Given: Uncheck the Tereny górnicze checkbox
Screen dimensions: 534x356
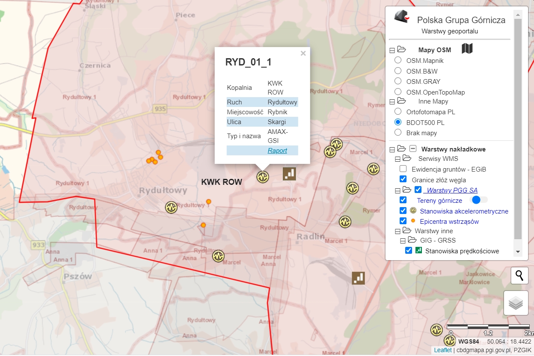Looking at the screenshot, I should click(403, 200).
